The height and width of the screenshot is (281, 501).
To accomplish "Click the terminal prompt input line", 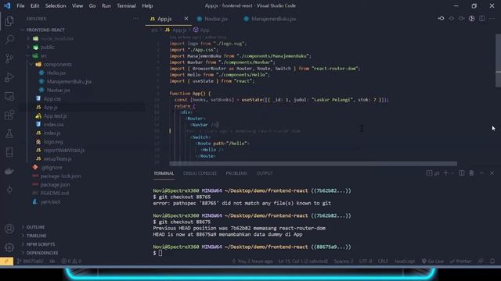I will coord(160,253).
